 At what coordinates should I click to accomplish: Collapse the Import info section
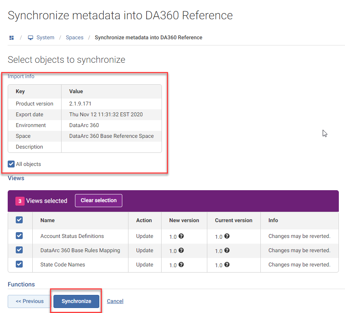[21, 76]
